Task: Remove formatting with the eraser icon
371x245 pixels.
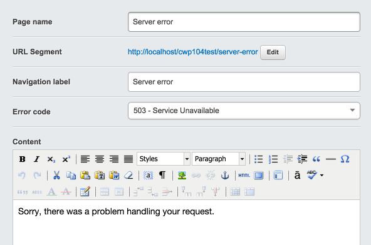Action: click(128, 176)
